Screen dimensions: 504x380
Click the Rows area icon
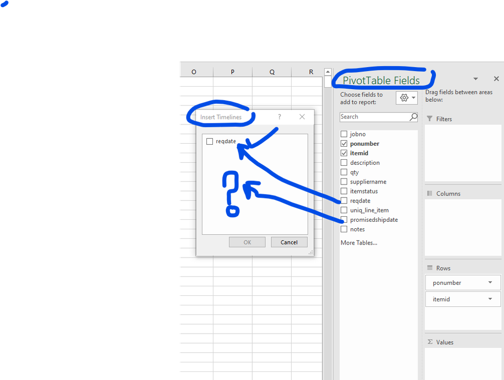(431, 268)
